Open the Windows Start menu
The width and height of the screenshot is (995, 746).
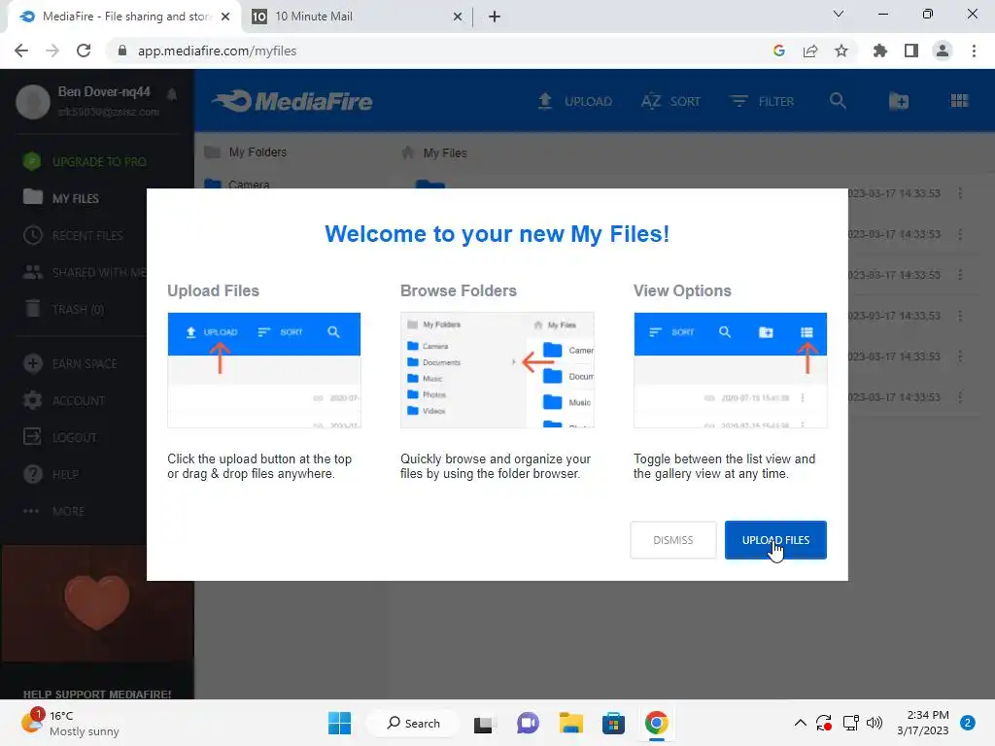(339, 723)
